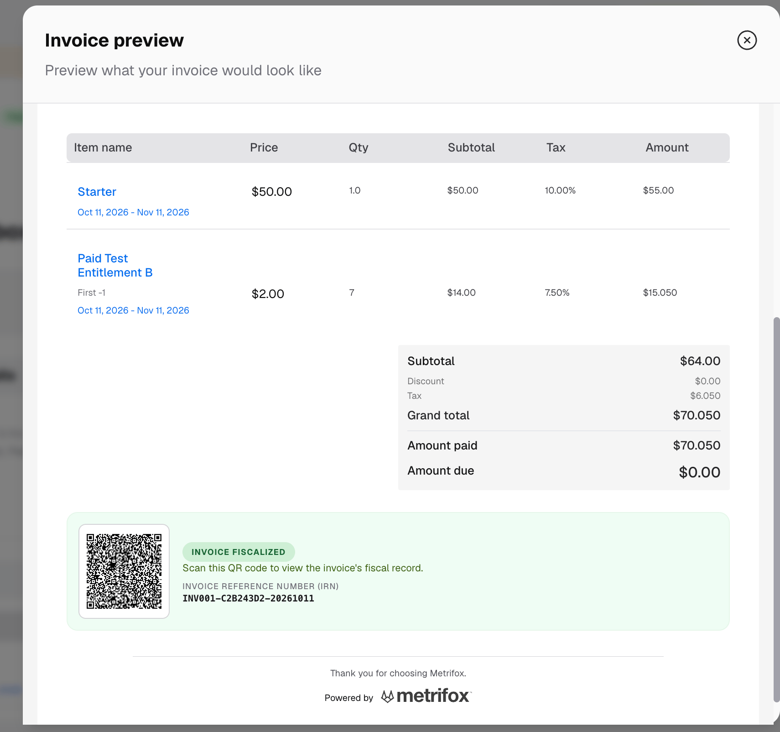Click the INVOICE FISCALIZED badge

click(x=239, y=552)
